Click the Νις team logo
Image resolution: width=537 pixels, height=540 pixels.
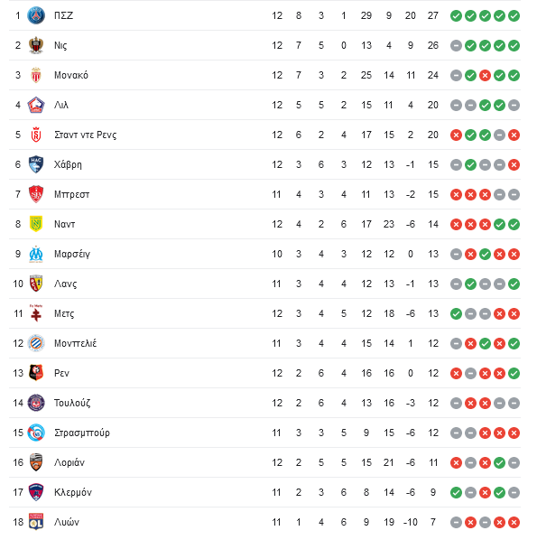click(36, 45)
